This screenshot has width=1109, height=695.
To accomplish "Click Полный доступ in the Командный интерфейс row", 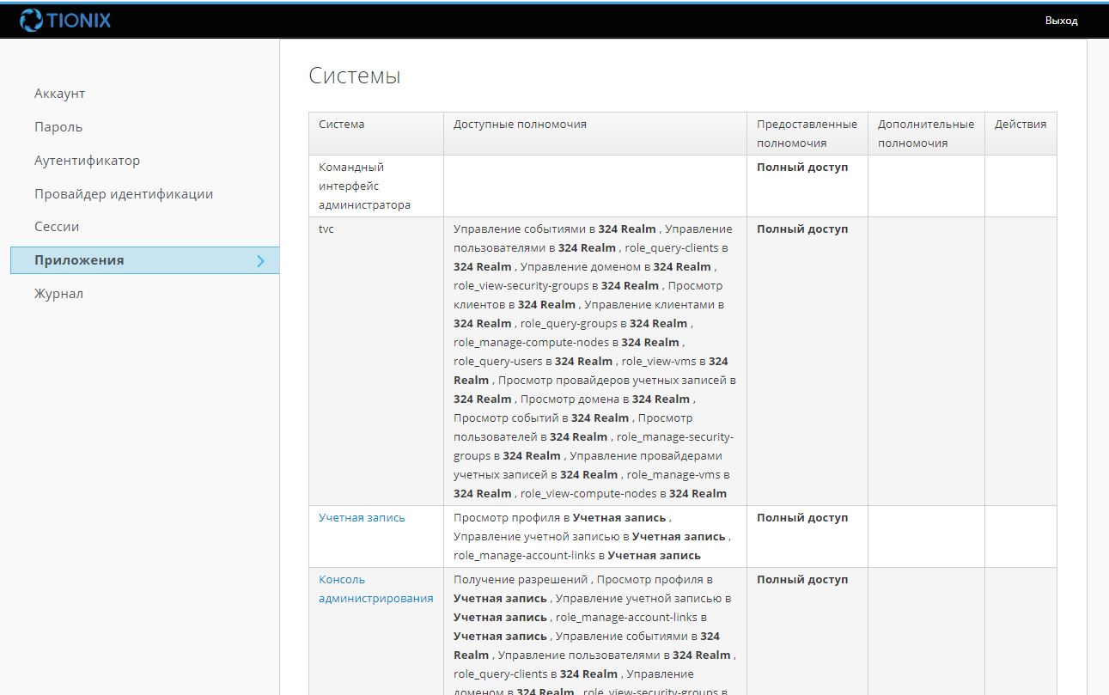I will 802,168.
